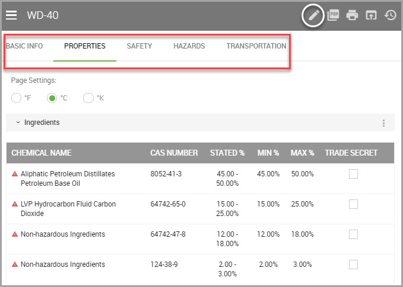Image resolution: width=403 pixels, height=287 pixels.
Task: Click stated range 45.00 - 50.00%
Action: click(227, 179)
